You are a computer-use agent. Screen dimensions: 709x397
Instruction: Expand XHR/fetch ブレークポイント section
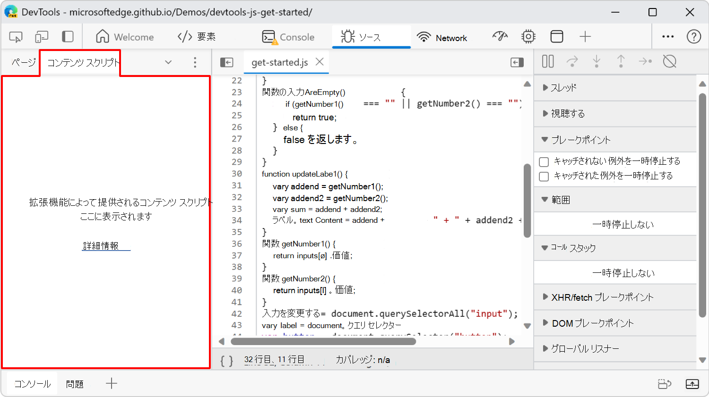click(615, 297)
